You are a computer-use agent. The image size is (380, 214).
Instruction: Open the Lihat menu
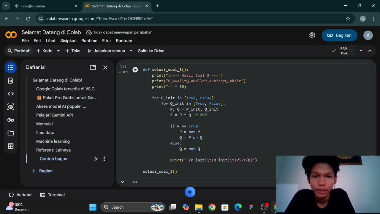(50, 41)
